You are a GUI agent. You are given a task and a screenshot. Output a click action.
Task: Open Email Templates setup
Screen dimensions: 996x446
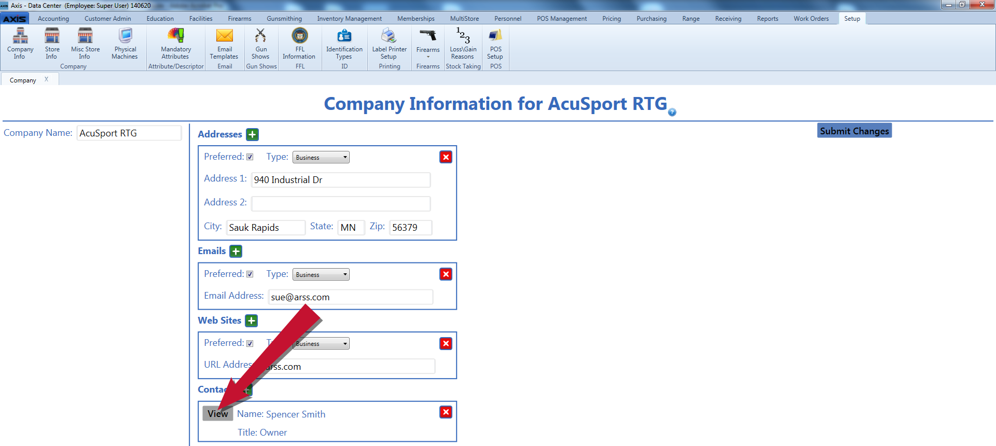pyautogui.click(x=224, y=44)
